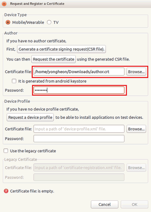
Task: Click the Request the certificate button
Action: click(53, 59)
